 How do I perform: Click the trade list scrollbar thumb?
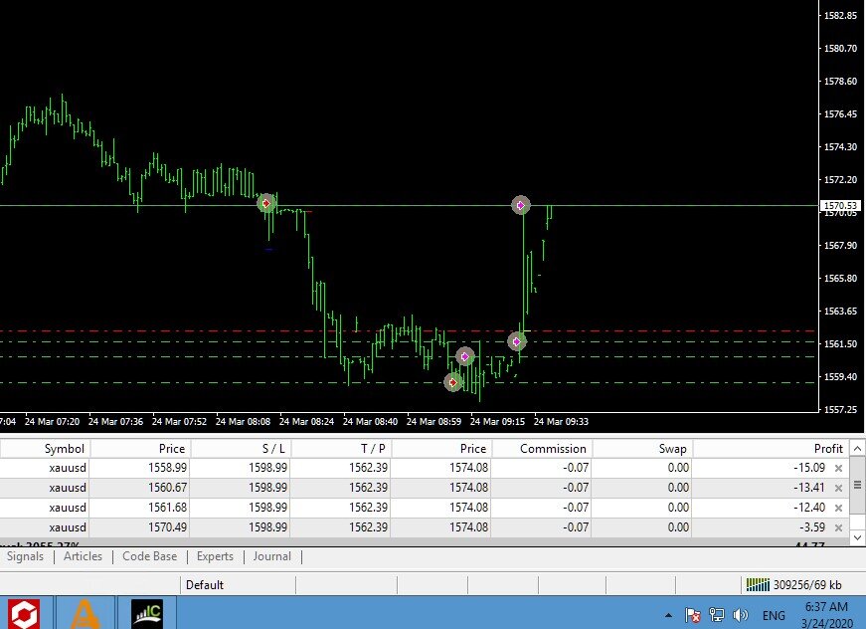tap(857, 486)
